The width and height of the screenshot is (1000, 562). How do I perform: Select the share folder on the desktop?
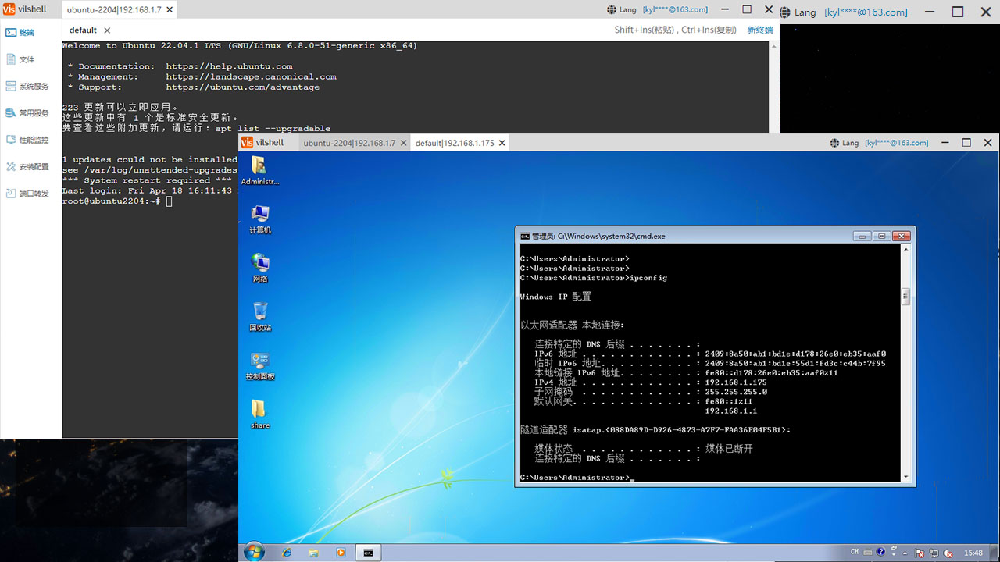[259, 414]
